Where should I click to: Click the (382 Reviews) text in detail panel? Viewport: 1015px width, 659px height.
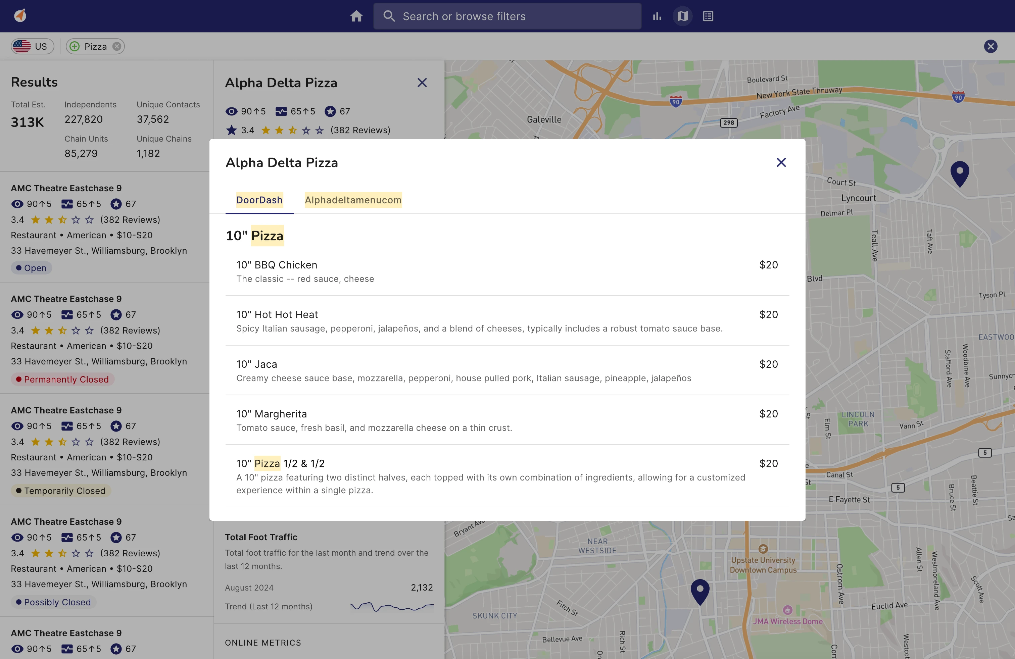pos(360,130)
